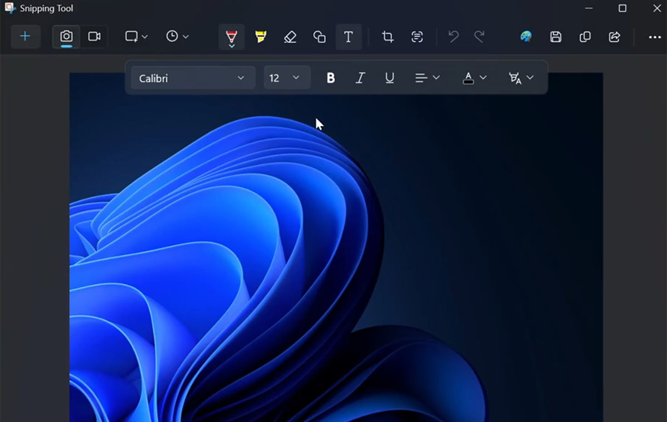
Task: Save the snip
Action: point(555,36)
